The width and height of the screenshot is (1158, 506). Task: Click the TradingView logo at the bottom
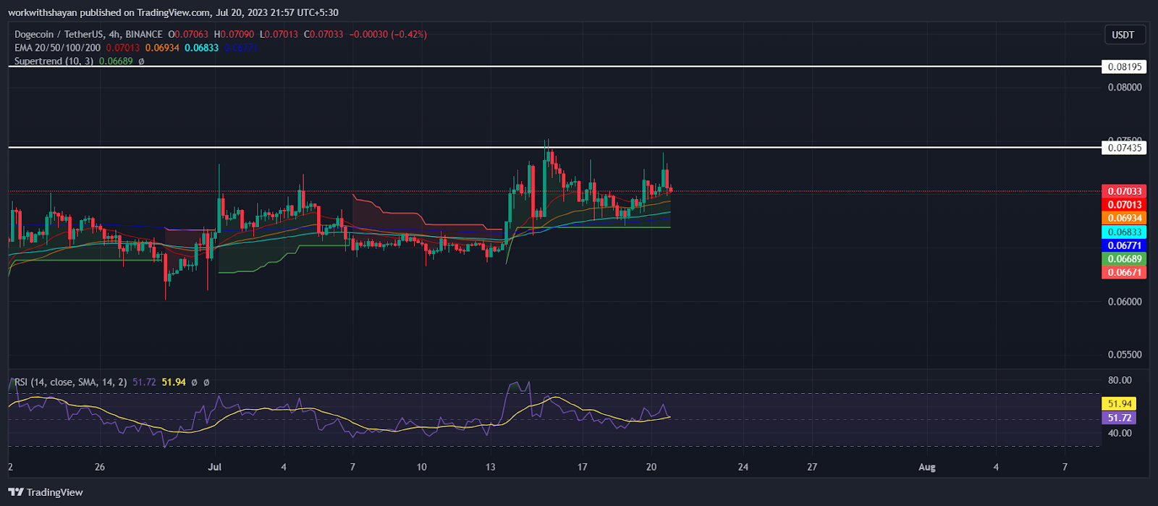[46, 492]
